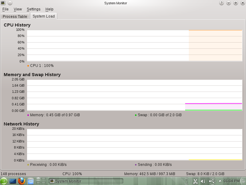The width and height of the screenshot is (246, 185).
Task: Click the 'CPU 1 : 100%' legend label
Action: 42,66
